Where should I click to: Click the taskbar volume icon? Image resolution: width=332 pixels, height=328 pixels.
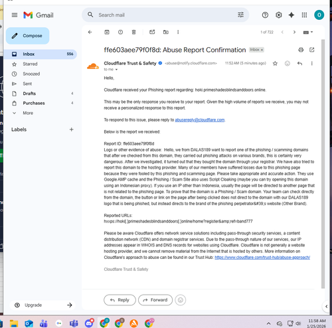(x=298, y=323)
